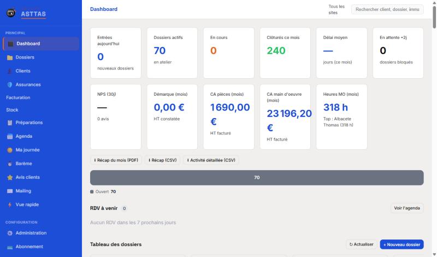The height and width of the screenshot is (257, 437).
Task: Open the Abonnement page
Action: 40,247
